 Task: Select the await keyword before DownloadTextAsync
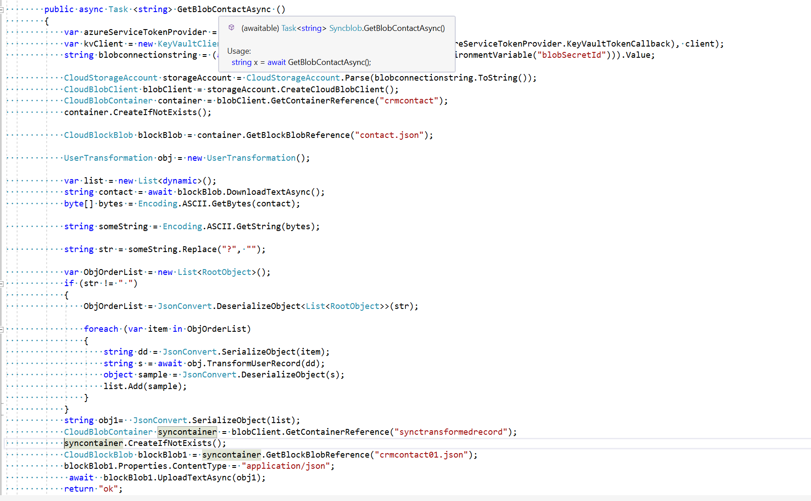pos(160,192)
